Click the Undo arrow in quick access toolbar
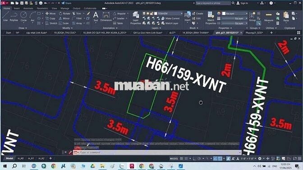Screen dimensions: 303x170 46,3
